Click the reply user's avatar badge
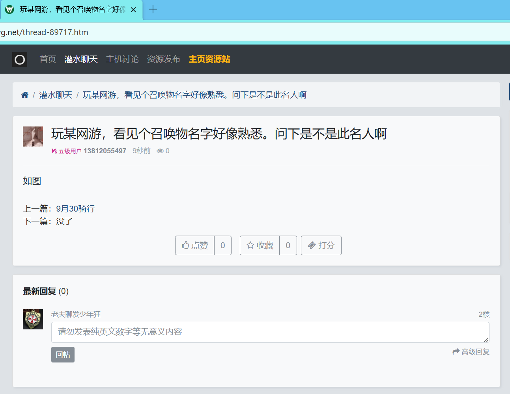 coord(33,319)
